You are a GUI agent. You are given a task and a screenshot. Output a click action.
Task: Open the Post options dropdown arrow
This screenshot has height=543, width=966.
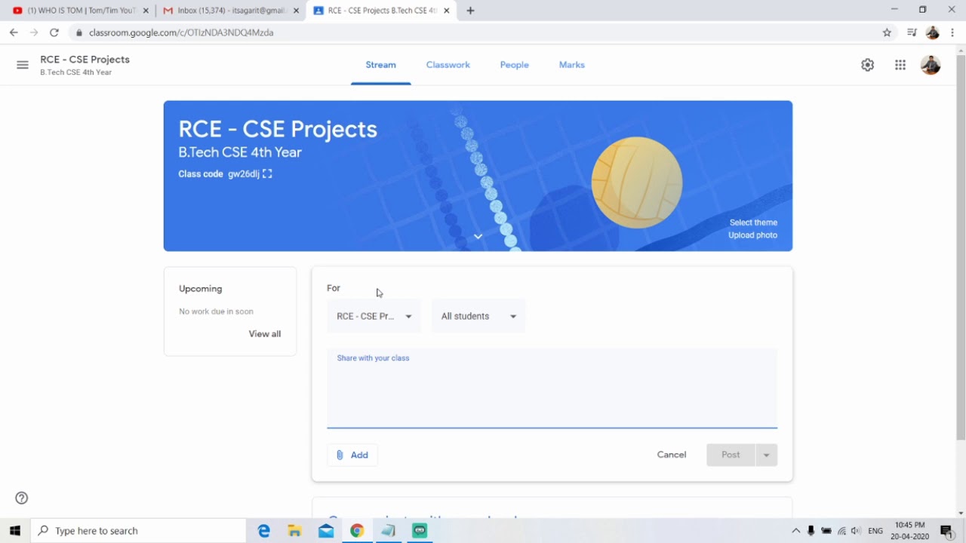(x=767, y=455)
